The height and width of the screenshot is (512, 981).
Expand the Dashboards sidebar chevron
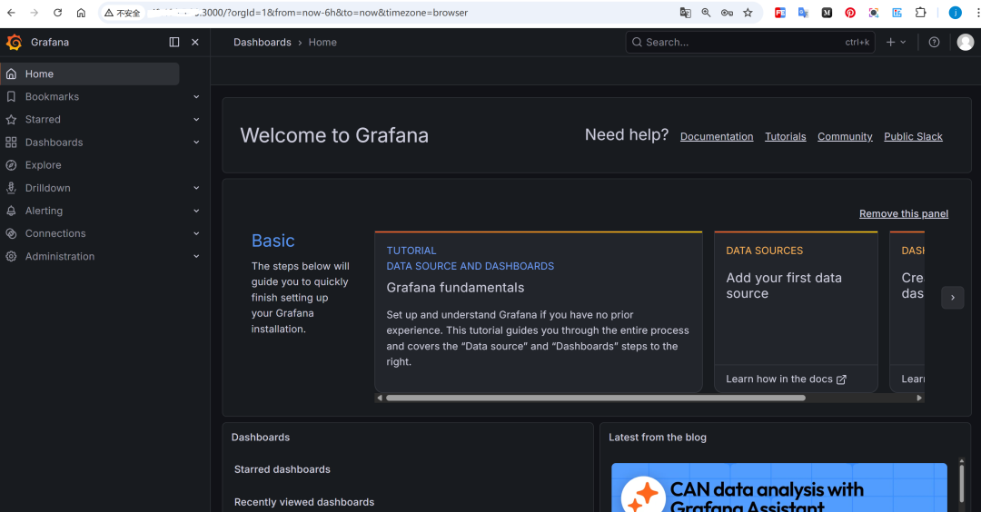[196, 143]
